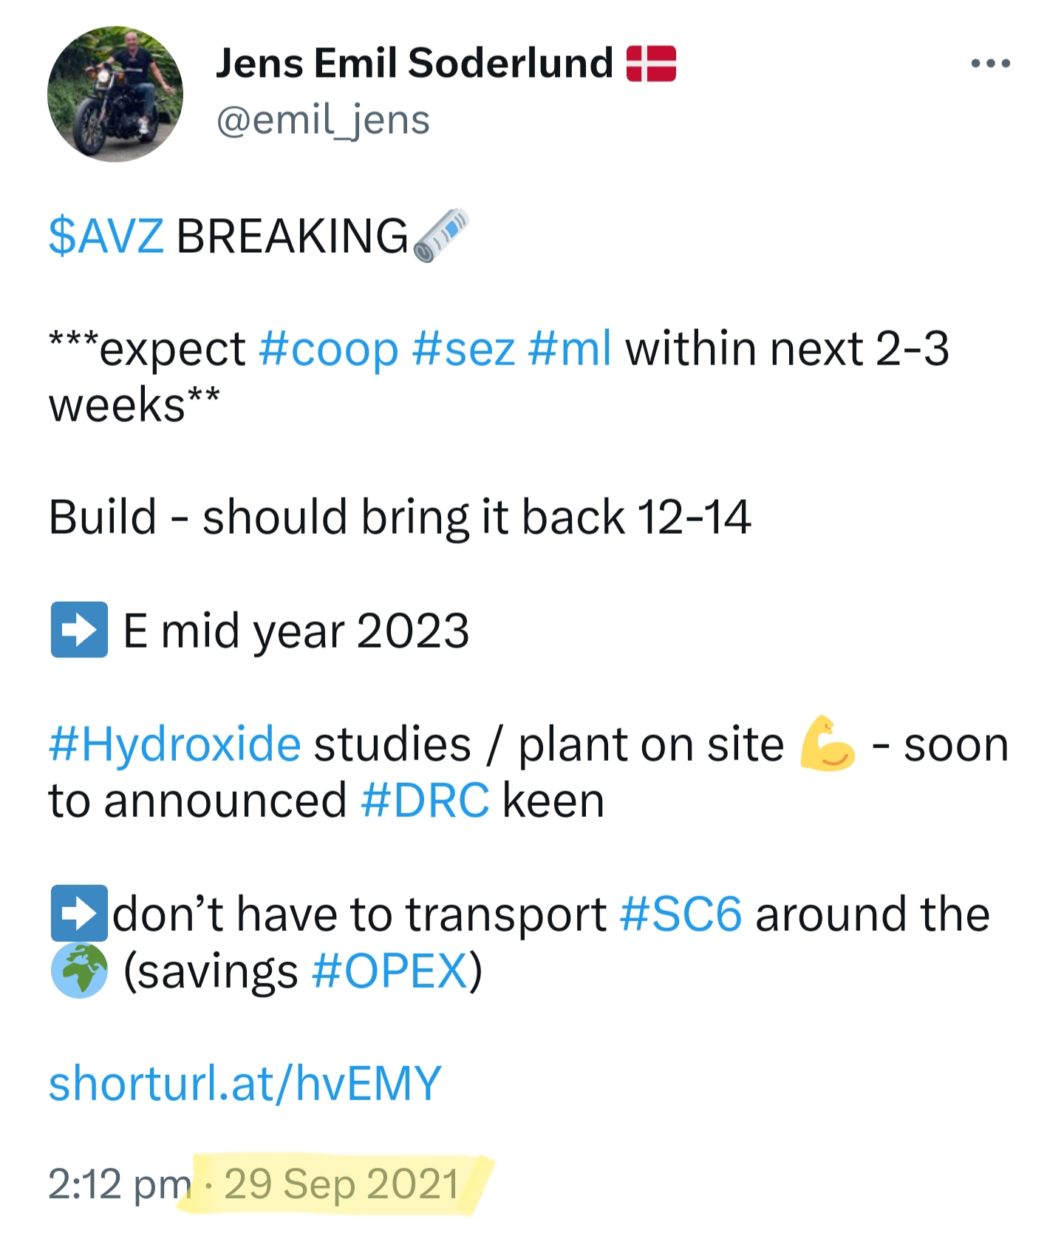
Task: Click the @emil_jens handle
Action: [323, 120]
